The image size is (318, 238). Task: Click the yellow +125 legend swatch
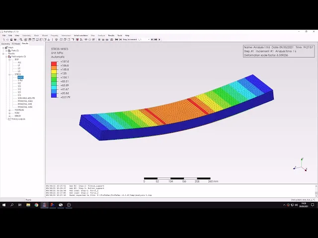pyautogui.click(x=54, y=71)
